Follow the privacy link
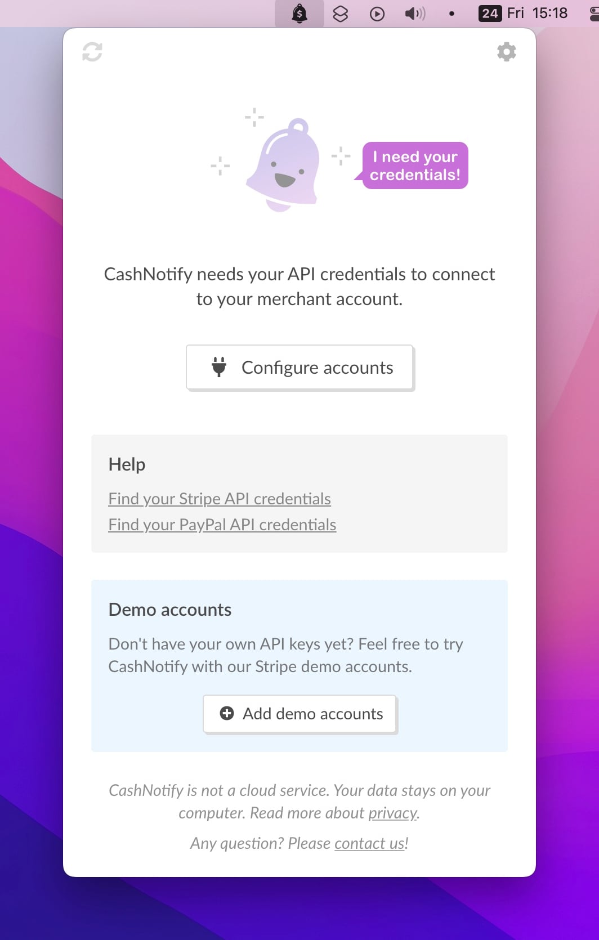Viewport: 599px width, 940px height. [x=393, y=813]
